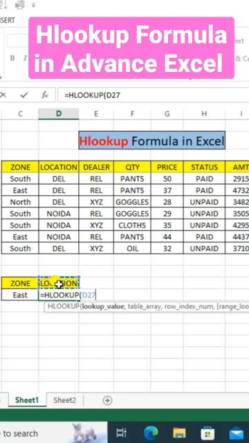Click the XYZ dealer in OIL row
The height and width of the screenshot is (443, 249).
[x=96, y=248]
